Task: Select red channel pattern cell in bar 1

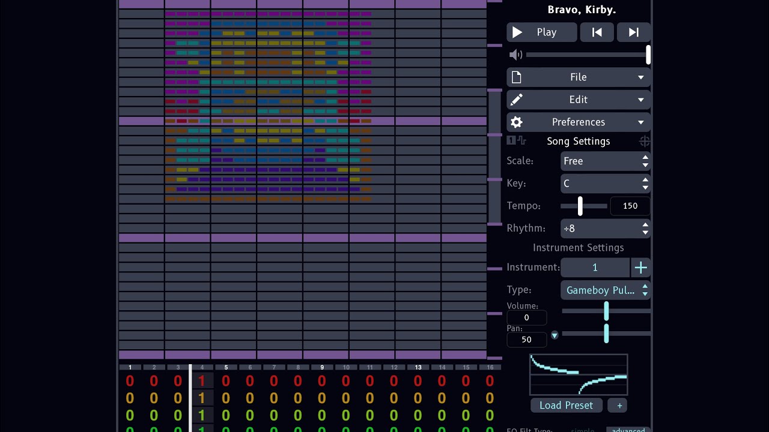Action: click(x=130, y=381)
